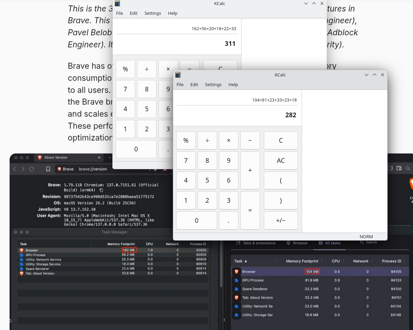
Task: Click digit 1 in the front KCalc window
Action: 186,200
